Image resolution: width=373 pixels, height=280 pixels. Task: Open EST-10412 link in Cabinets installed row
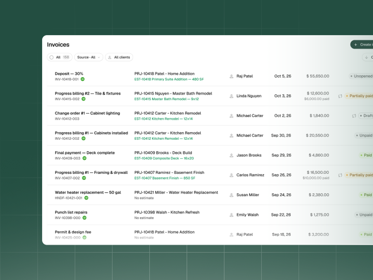coord(163,138)
